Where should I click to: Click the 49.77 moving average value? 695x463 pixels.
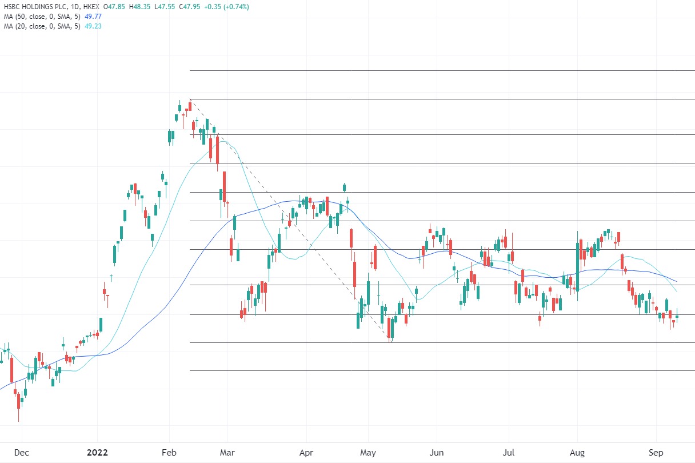(93, 17)
